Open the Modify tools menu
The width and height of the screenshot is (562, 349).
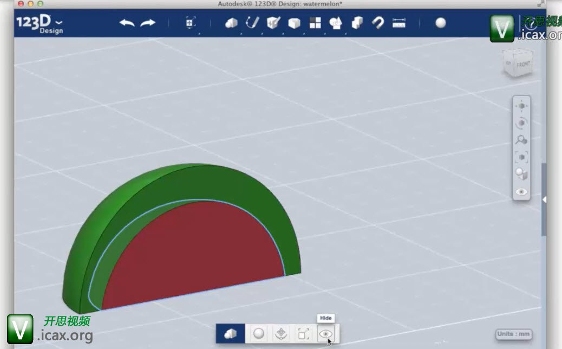pos(294,23)
